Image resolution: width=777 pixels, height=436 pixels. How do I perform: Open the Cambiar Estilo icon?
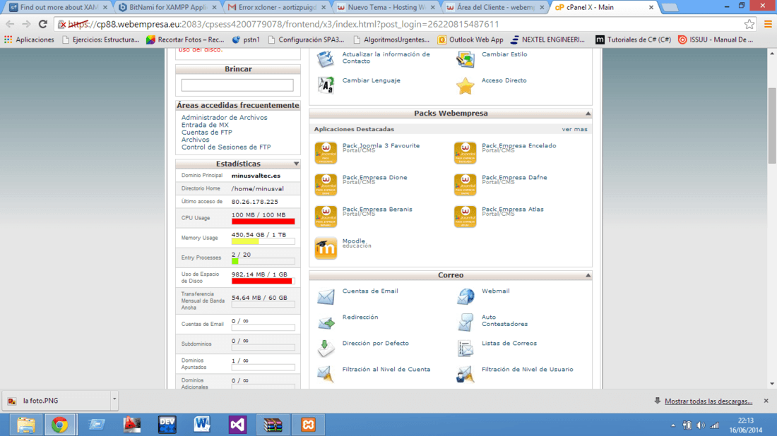pos(465,59)
